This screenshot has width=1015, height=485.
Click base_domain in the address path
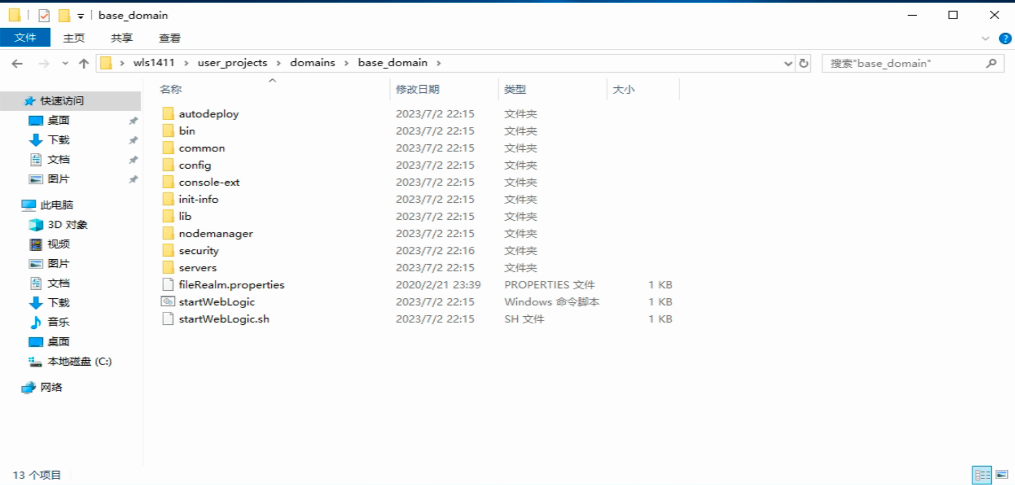392,62
